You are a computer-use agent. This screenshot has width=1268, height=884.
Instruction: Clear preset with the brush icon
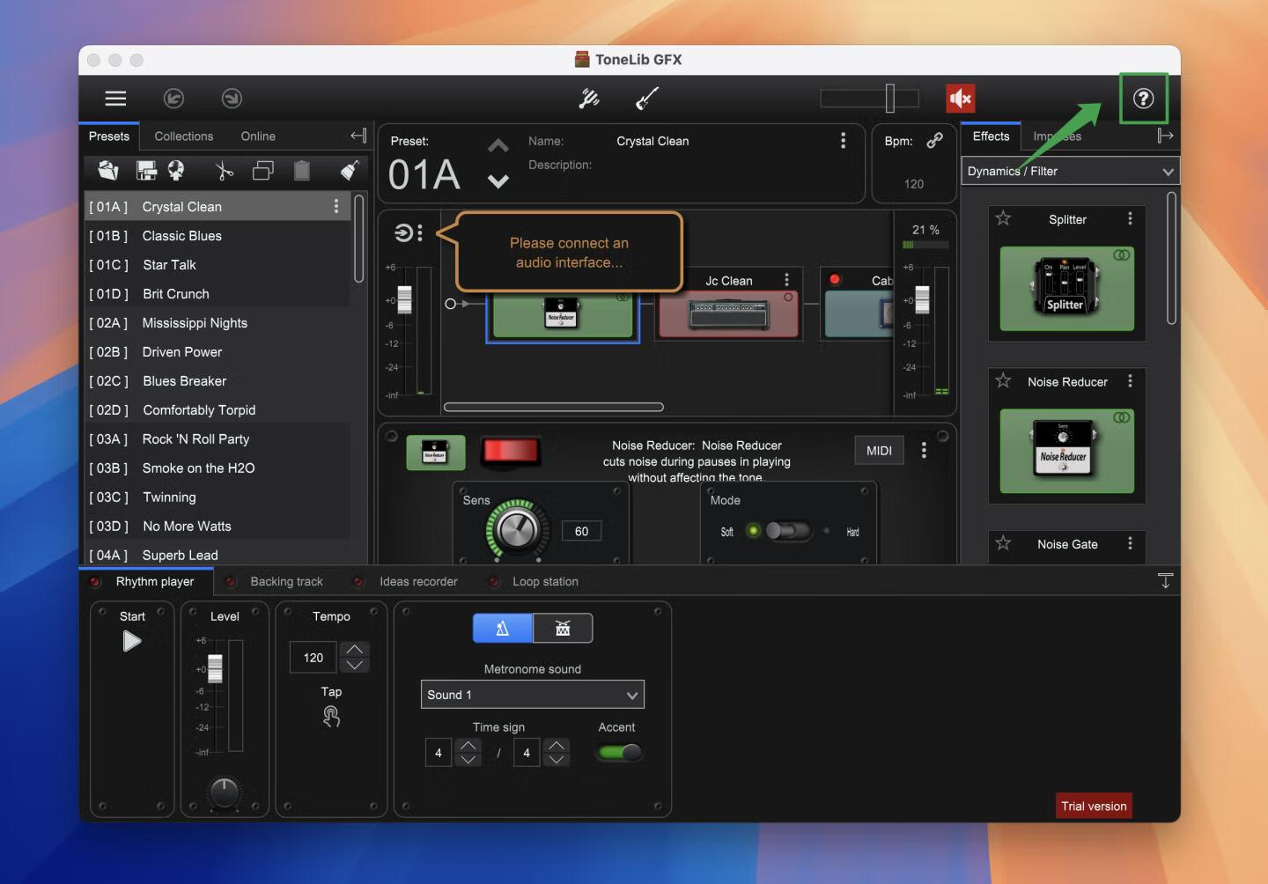pyautogui.click(x=350, y=170)
